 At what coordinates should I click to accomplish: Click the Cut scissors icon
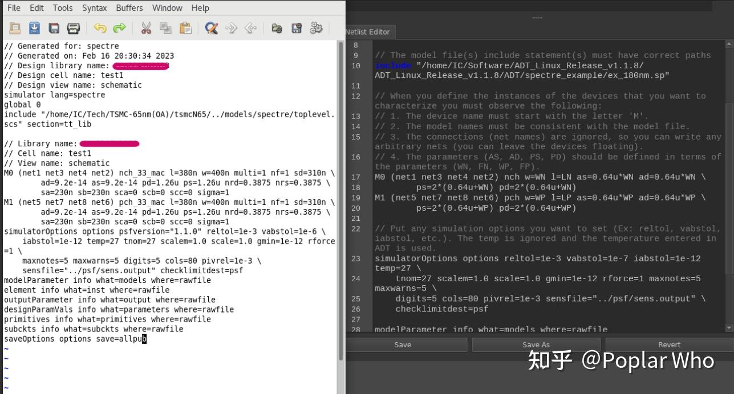[x=146, y=28]
